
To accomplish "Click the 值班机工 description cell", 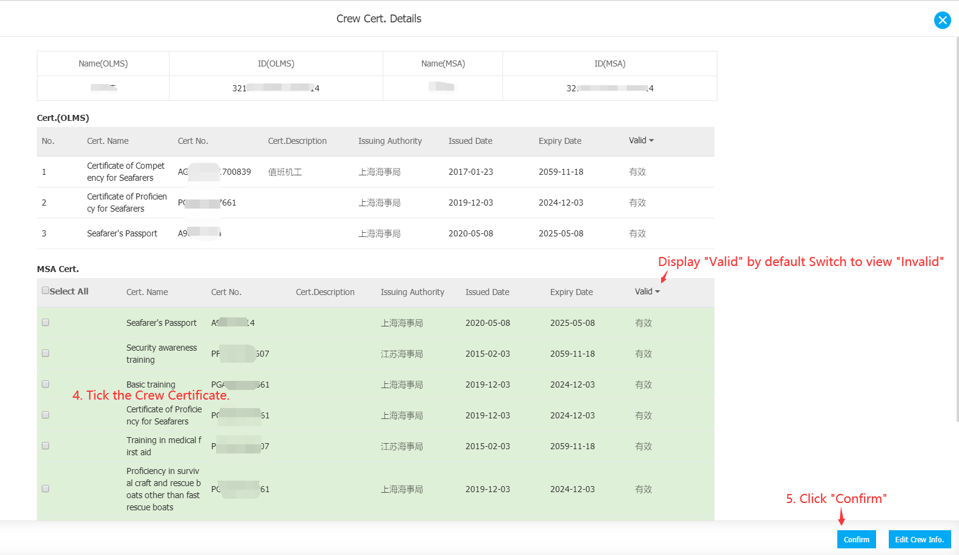I will (x=285, y=172).
